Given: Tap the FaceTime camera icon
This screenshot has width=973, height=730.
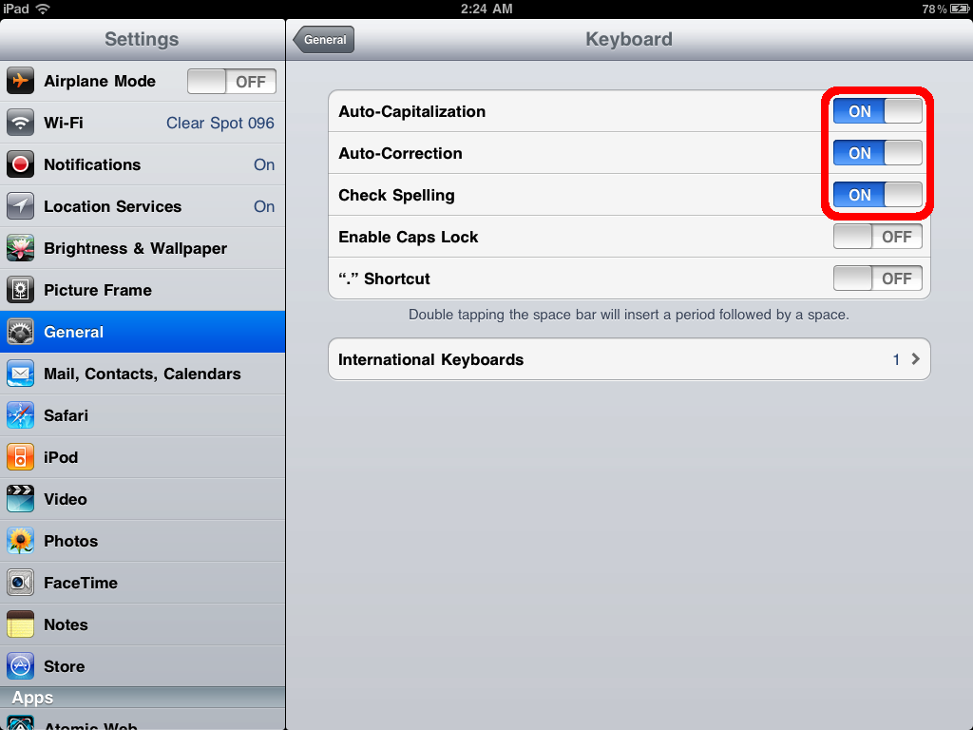Looking at the screenshot, I should tap(20, 583).
